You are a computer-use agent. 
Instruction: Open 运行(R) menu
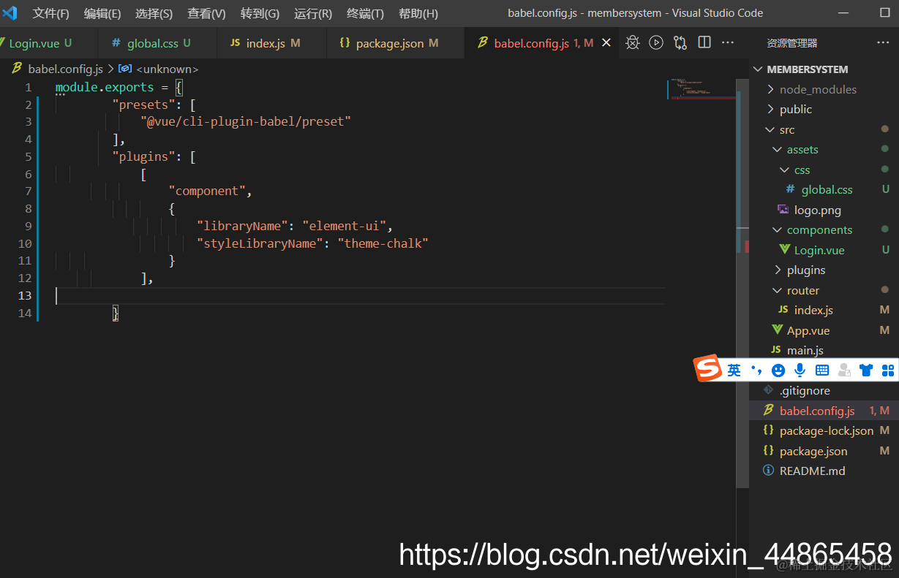click(x=313, y=13)
